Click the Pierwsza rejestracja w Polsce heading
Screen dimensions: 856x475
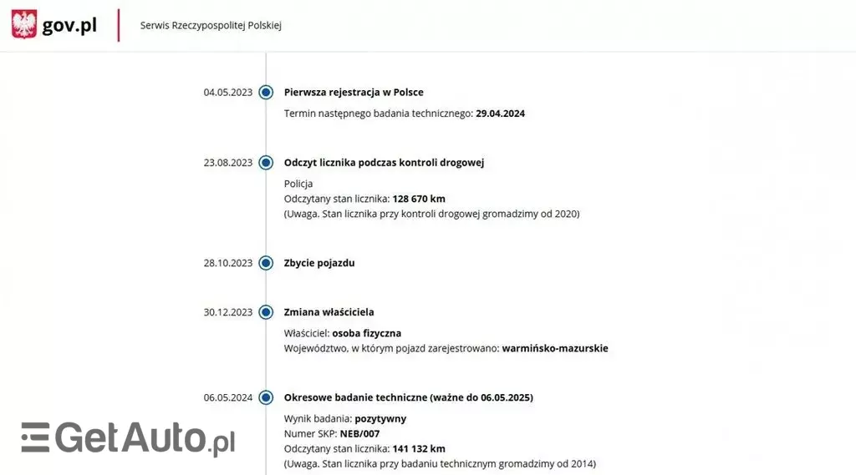pos(354,92)
